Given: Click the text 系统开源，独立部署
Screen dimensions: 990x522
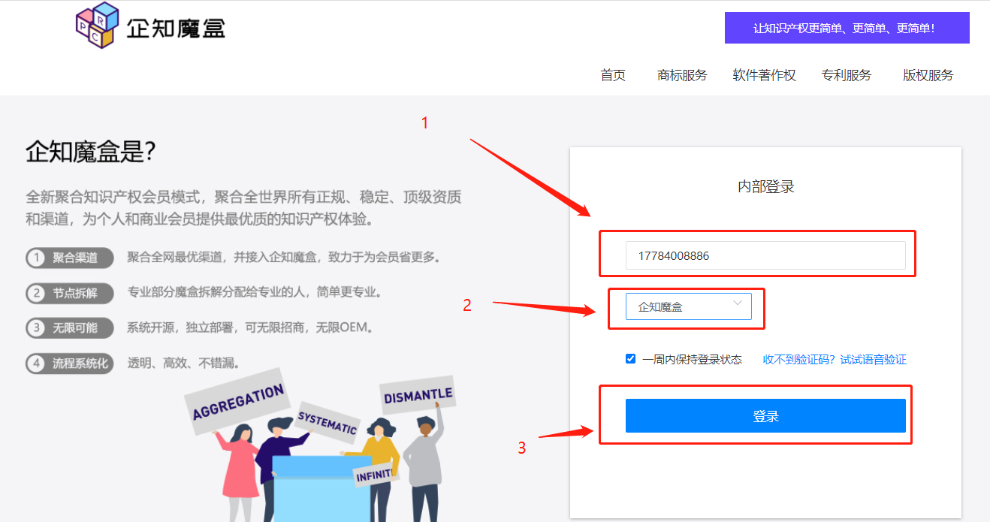Looking at the screenshot, I should point(251,327).
